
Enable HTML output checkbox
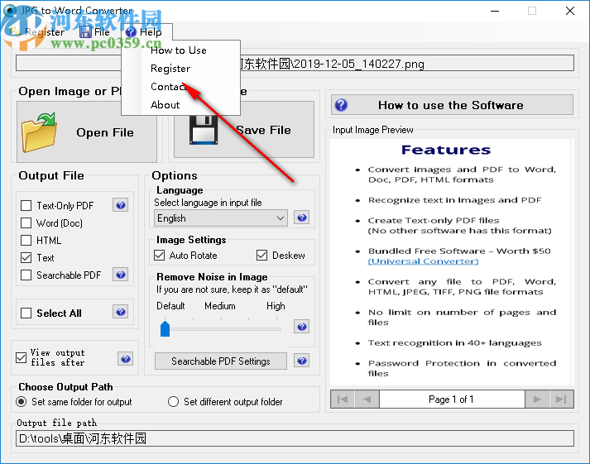[26, 241]
